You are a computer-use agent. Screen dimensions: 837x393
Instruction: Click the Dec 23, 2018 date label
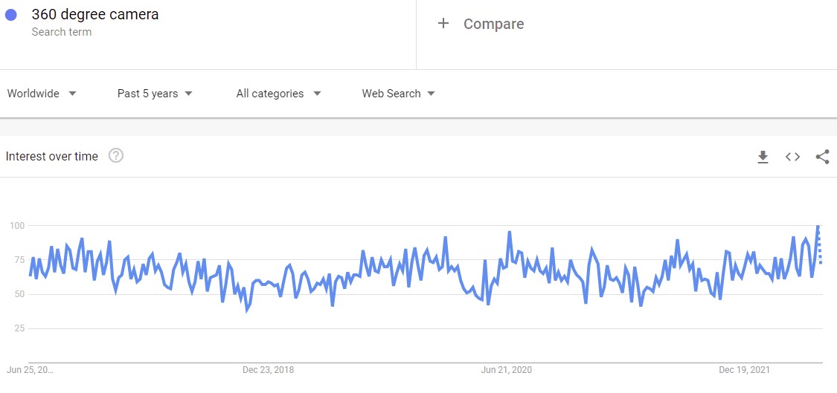coord(269,369)
